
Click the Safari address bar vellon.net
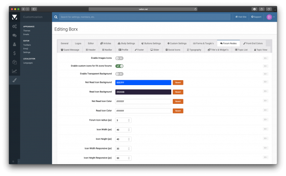point(143,9)
